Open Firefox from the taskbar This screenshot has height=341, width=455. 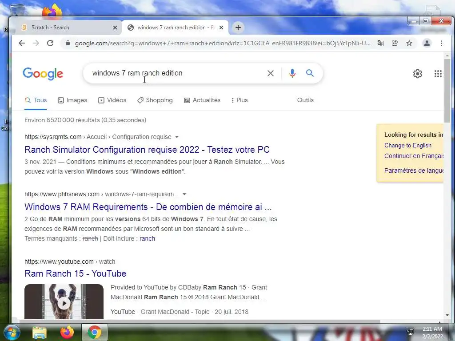(x=67, y=332)
